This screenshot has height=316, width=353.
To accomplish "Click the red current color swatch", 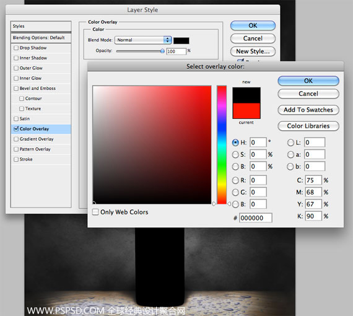I will point(246,111).
